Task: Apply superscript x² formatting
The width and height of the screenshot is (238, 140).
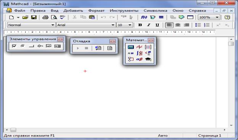Action: click(x=218, y=25)
